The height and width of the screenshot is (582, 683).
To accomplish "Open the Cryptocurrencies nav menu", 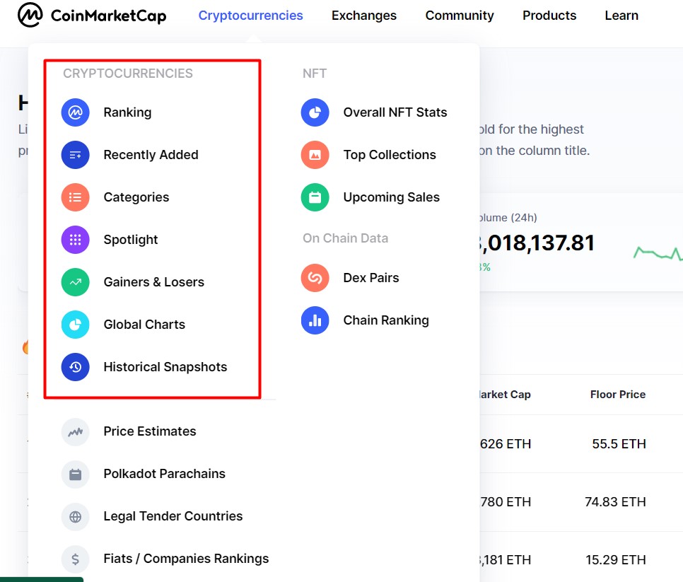I will pyautogui.click(x=250, y=16).
